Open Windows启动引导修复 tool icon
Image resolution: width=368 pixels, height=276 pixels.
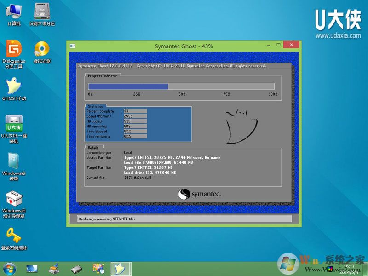(13, 199)
